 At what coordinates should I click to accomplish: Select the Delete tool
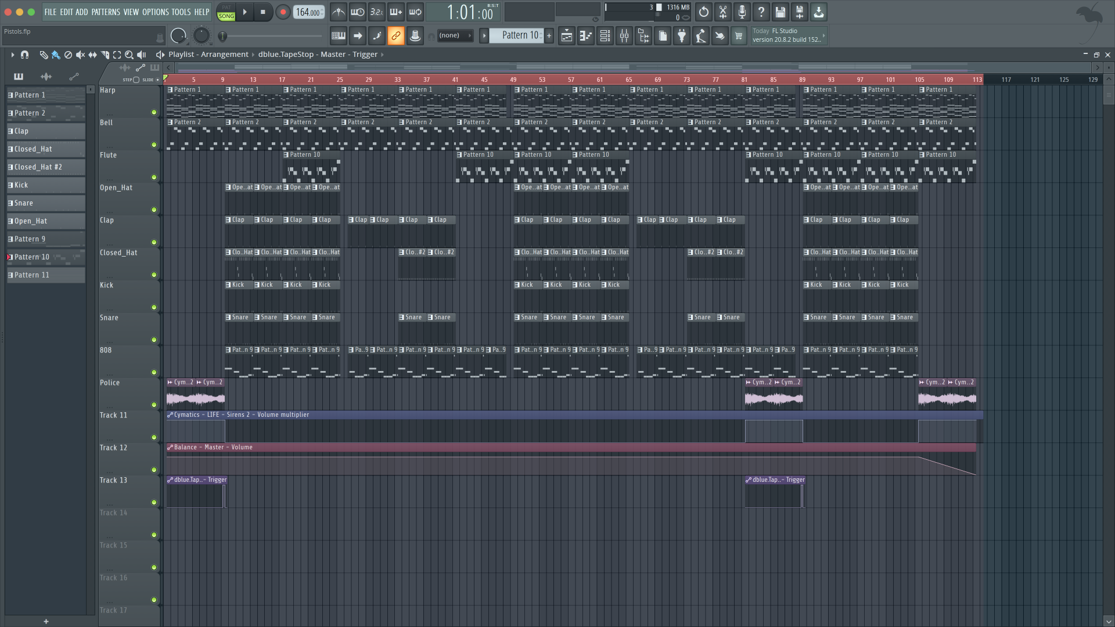coord(68,55)
